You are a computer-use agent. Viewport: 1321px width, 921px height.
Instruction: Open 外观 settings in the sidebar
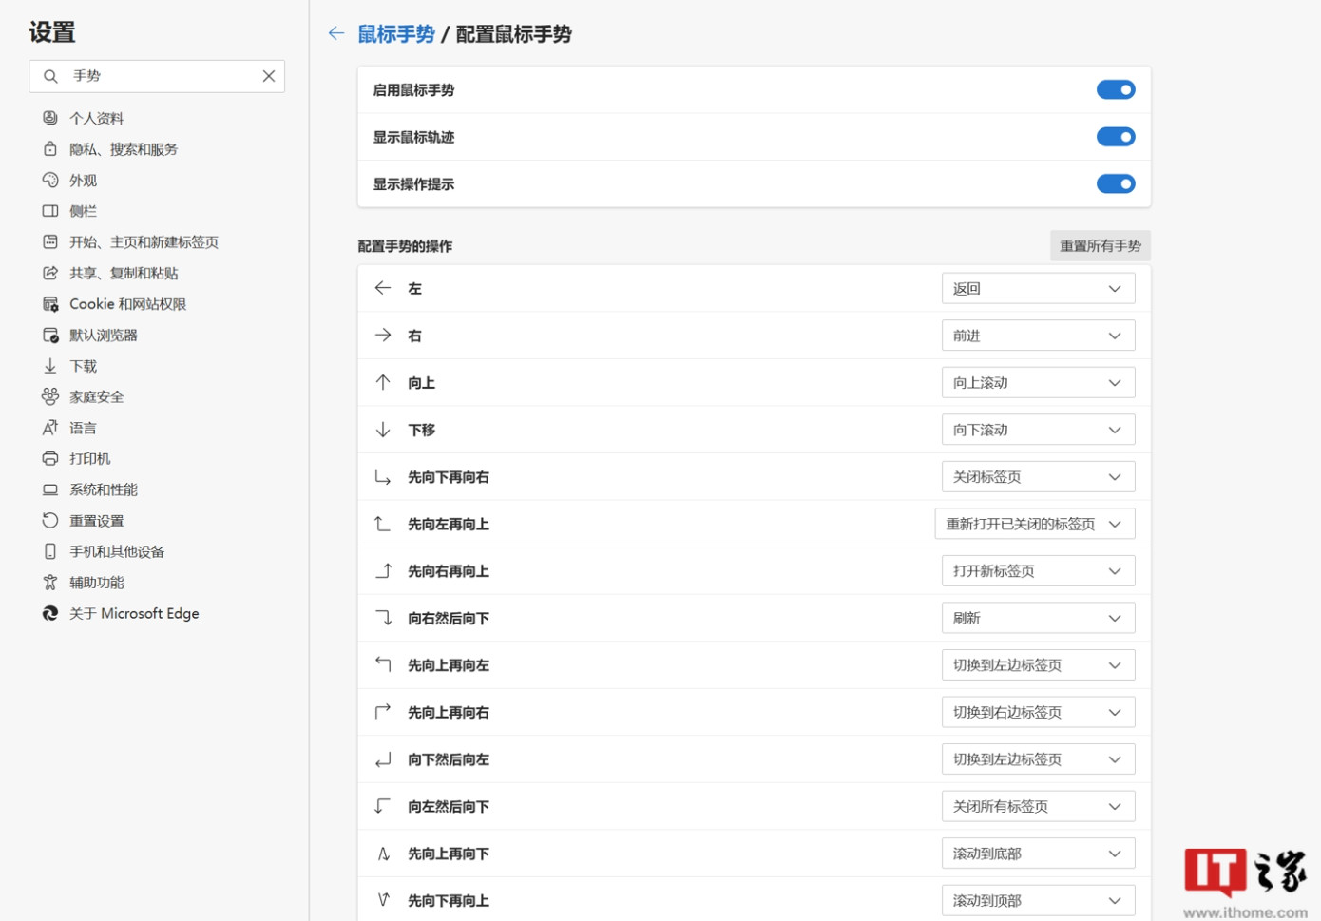point(83,181)
